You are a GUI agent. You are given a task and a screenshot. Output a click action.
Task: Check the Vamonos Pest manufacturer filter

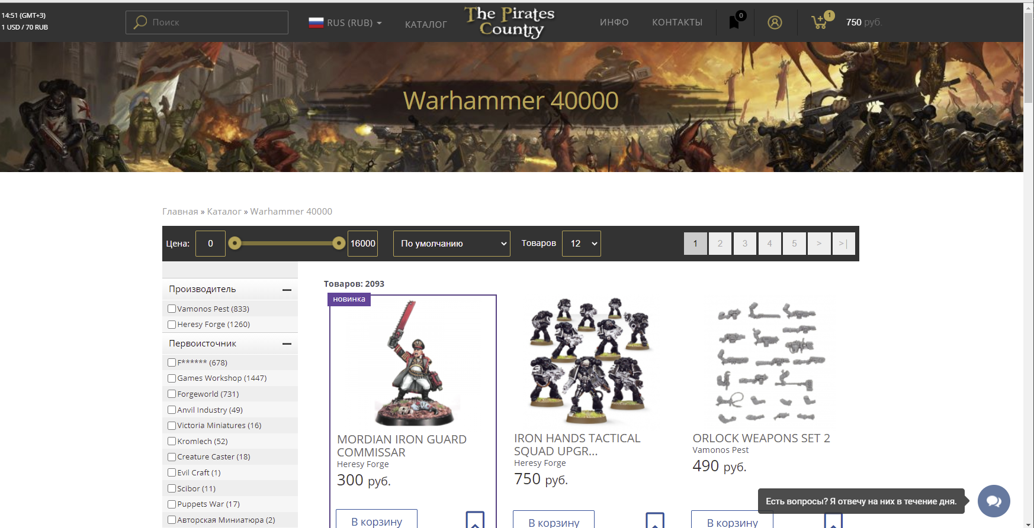[x=172, y=309]
